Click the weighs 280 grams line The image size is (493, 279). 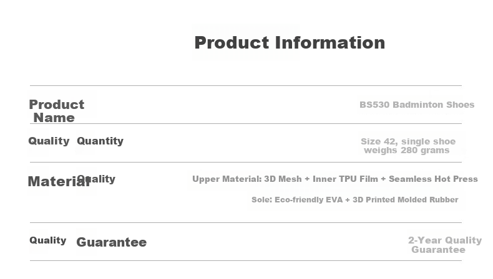click(x=406, y=150)
